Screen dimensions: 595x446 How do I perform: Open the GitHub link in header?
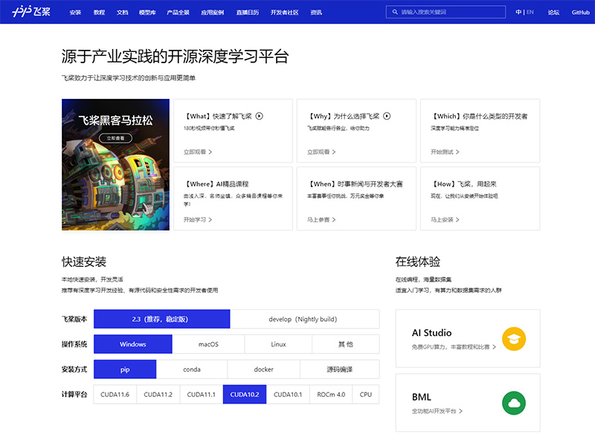[x=581, y=13]
